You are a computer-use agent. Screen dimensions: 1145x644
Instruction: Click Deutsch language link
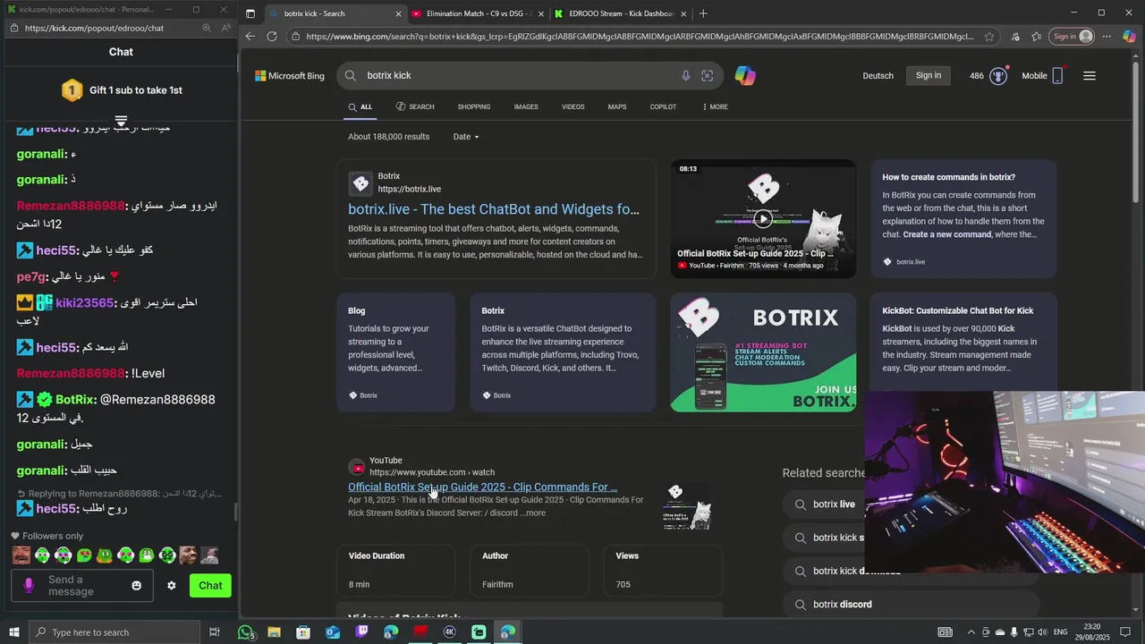pyautogui.click(x=878, y=76)
